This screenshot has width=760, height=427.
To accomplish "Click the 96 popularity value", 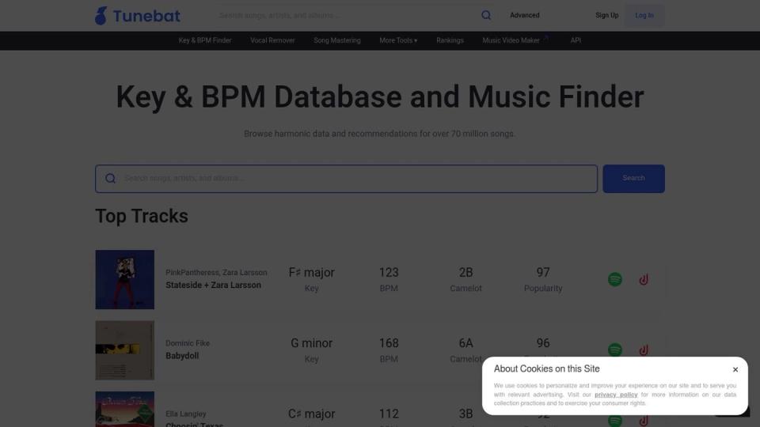I will click(x=543, y=343).
